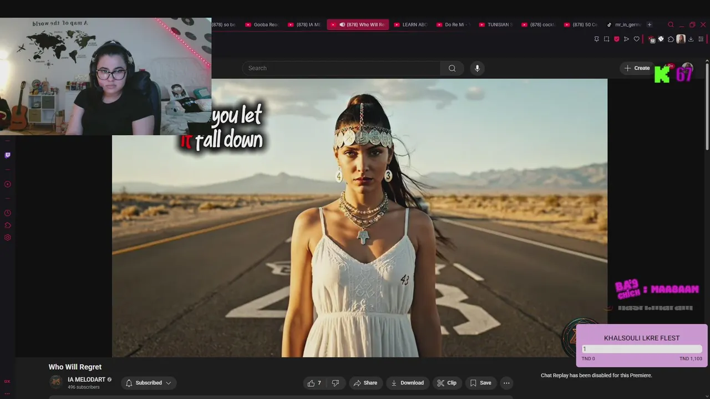This screenshot has height=399, width=710.
Task: Click the Clip button
Action: [x=447, y=383]
